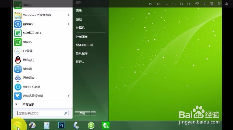Screen dimensions: 233x130
Task: Launch 爱奇艺 below 按键精灵2014
Action: tap(42, 42)
